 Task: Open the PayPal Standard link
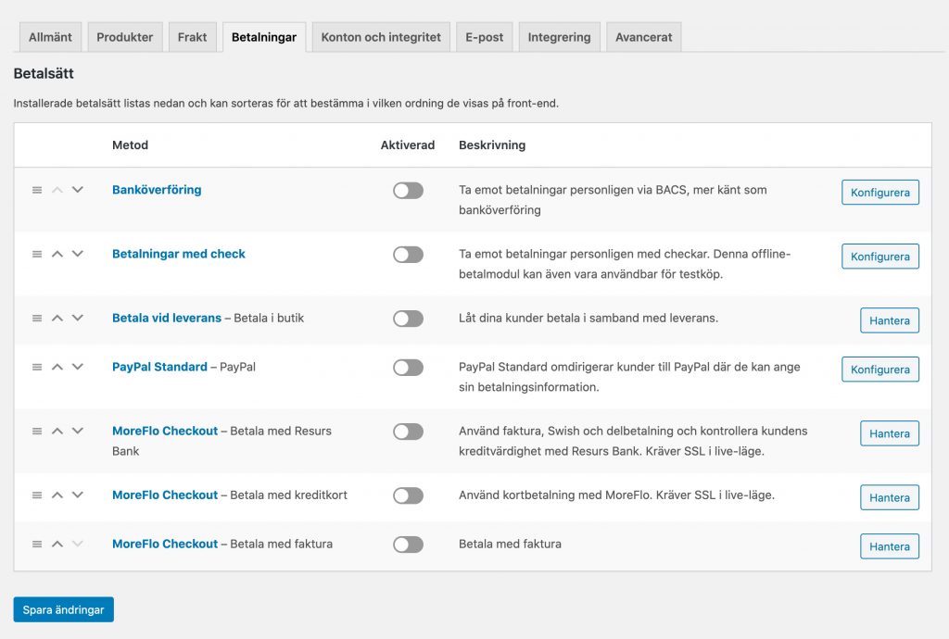tap(159, 367)
